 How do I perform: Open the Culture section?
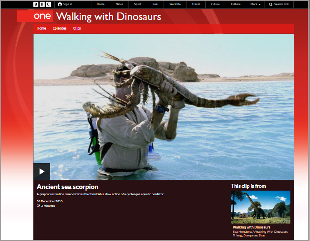[235, 4]
